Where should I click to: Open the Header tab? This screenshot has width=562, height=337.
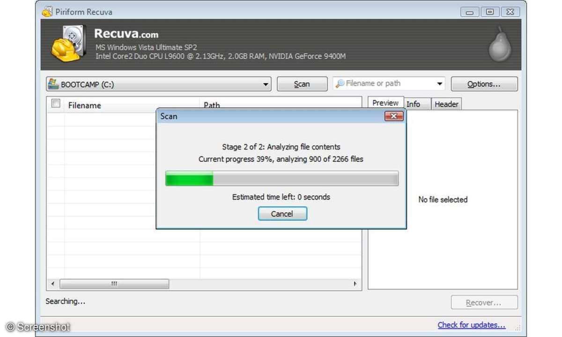point(446,104)
